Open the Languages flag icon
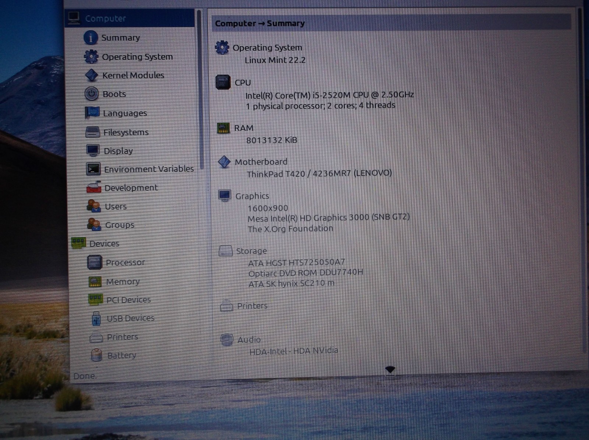This screenshot has height=440, width=589. click(92, 113)
